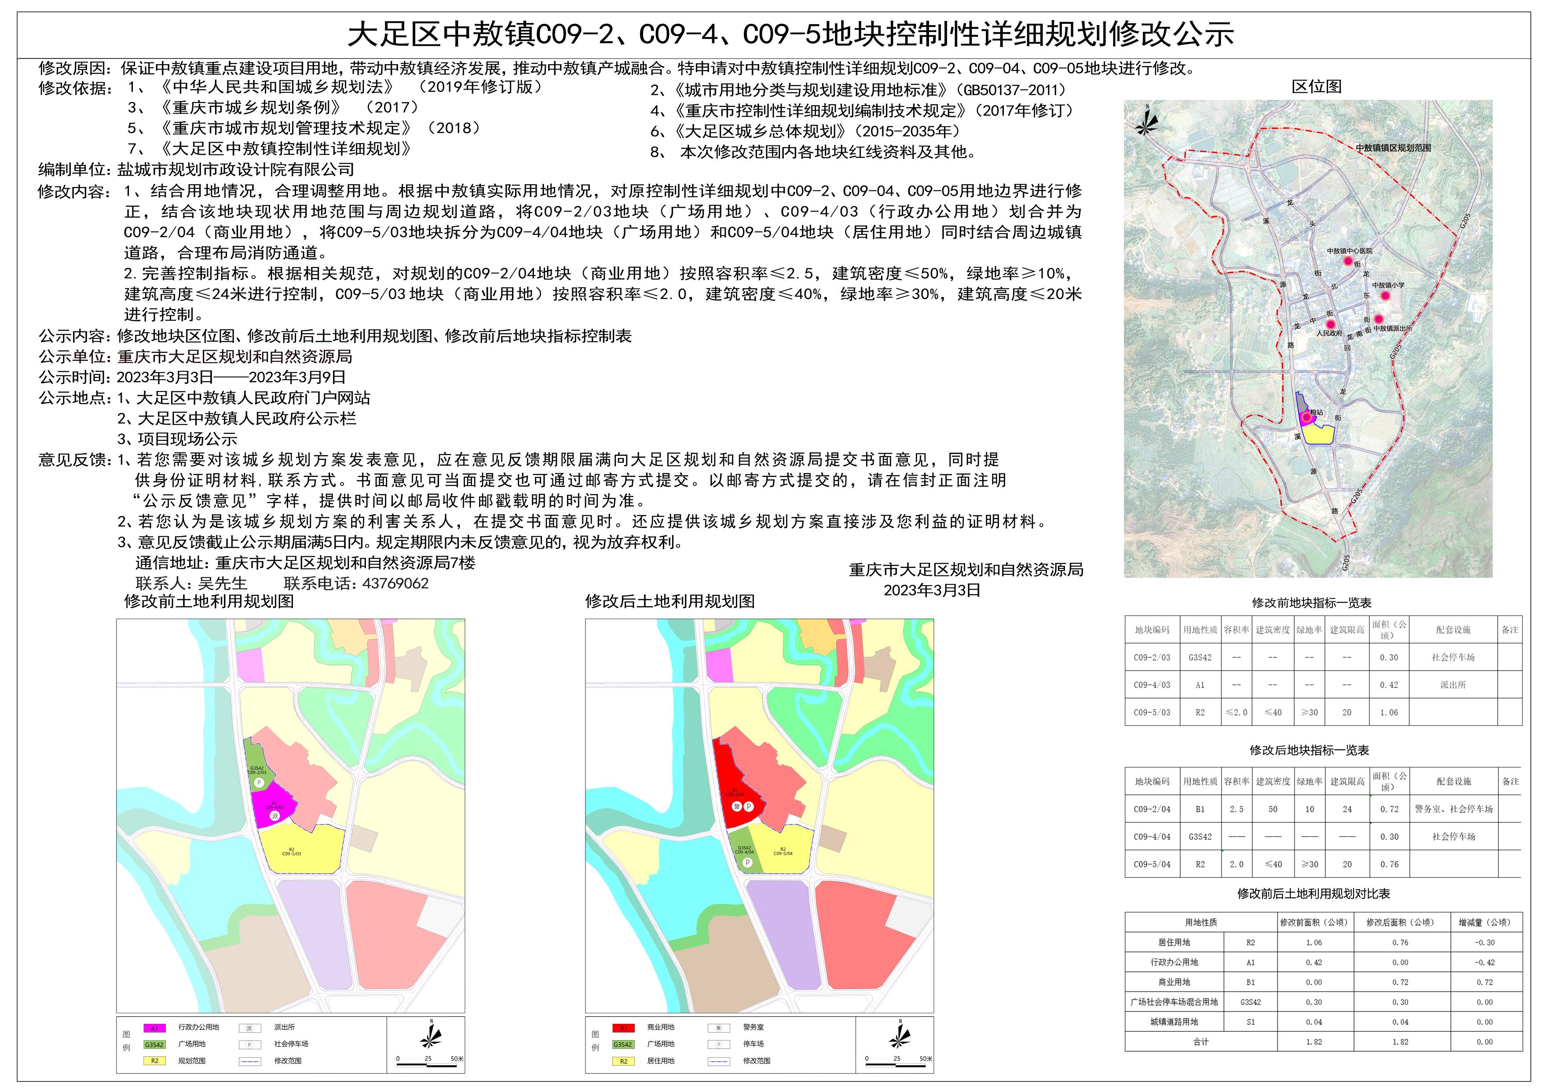Click the 联系人：吴先生 text

[x=191, y=584]
